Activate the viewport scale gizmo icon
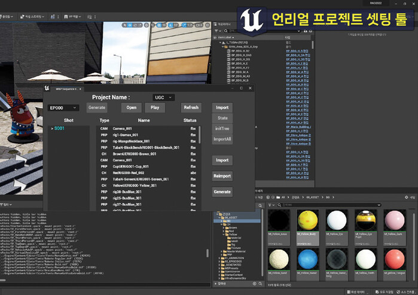Screen dimensions: 418x295 (140, 25)
